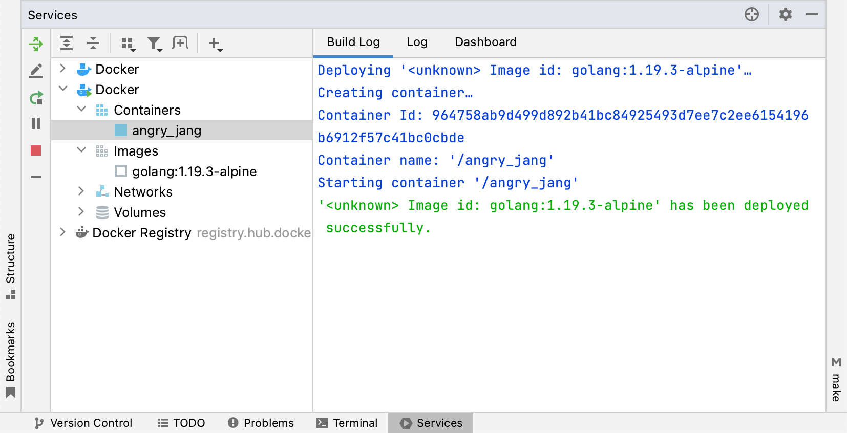This screenshot has height=433, width=847.
Task: Stop the container with red square
Action: 36,150
